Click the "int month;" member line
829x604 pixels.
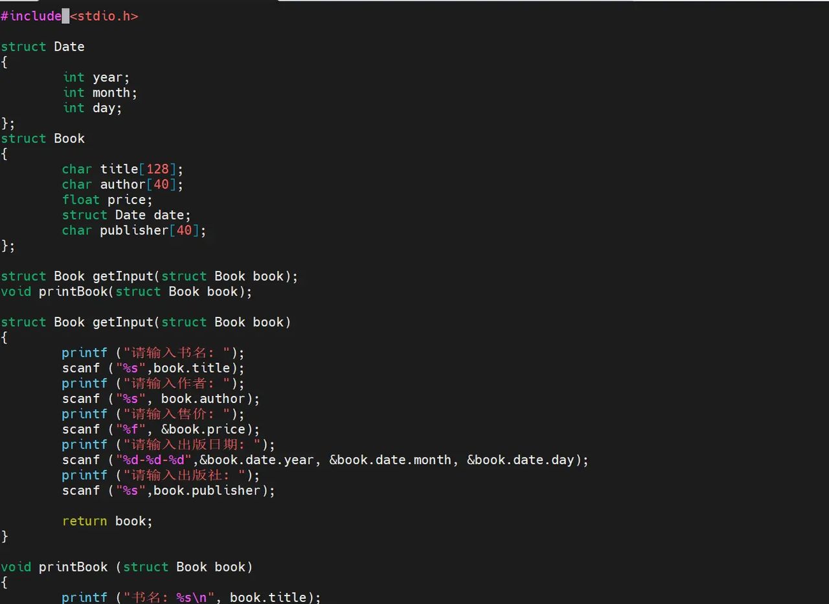click(x=100, y=93)
